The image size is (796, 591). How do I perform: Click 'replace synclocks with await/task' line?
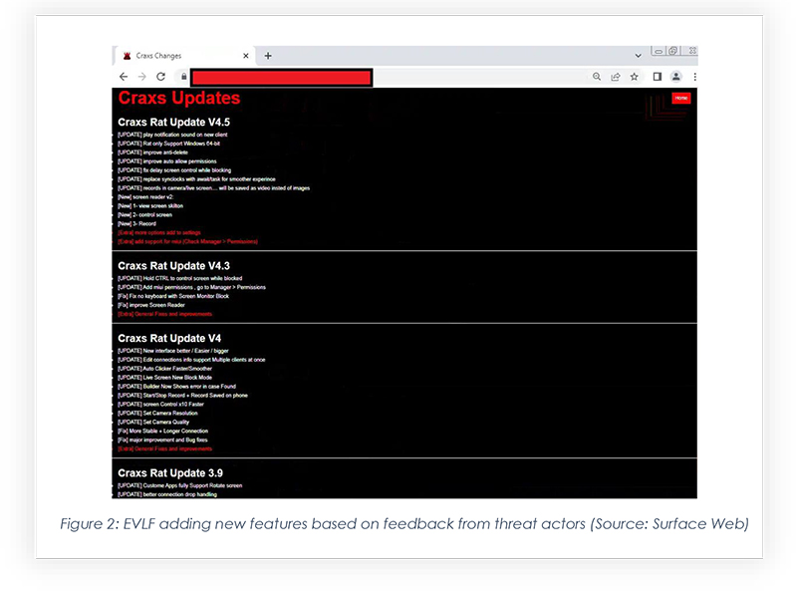point(196,179)
